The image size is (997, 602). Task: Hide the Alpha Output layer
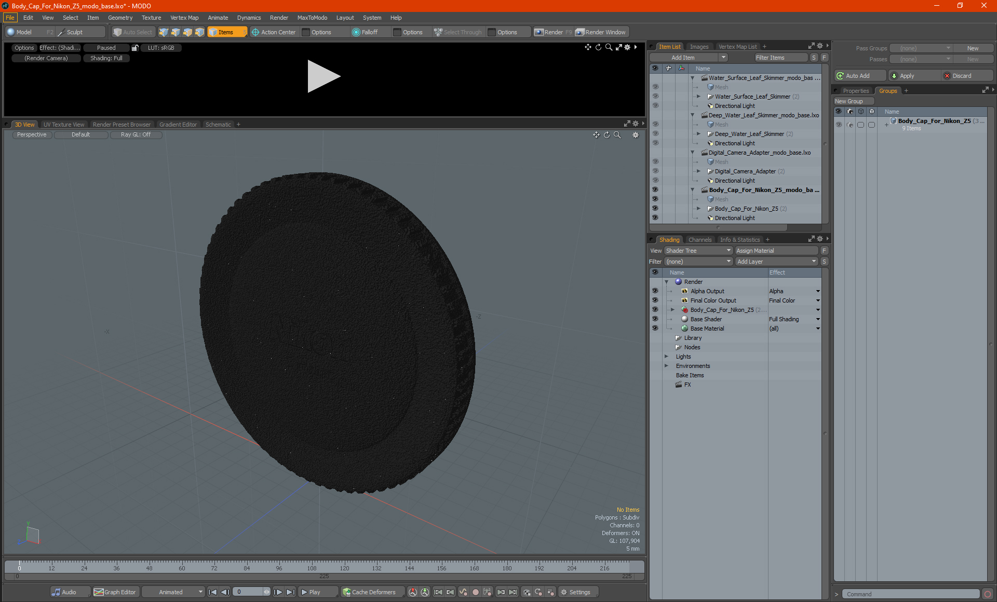[x=655, y=291]
